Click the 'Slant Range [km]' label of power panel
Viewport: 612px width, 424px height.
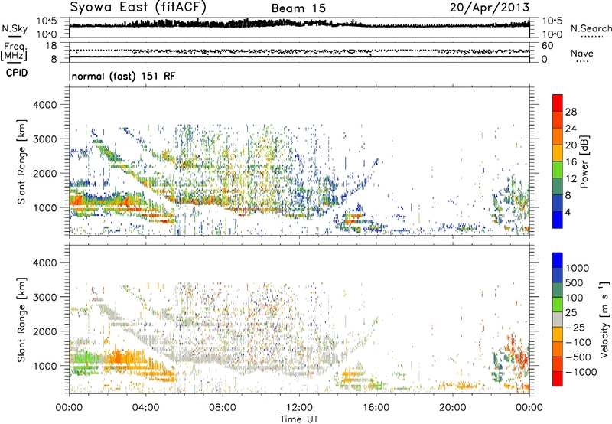pos(21,161)
